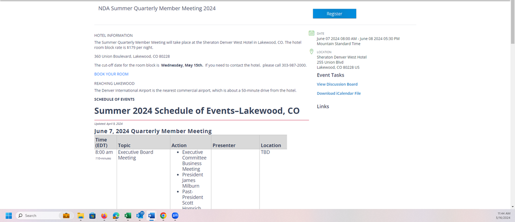Click the briefcase icon in the search box
This screenshot has width=515, height=222.
[x=66, y=216]
